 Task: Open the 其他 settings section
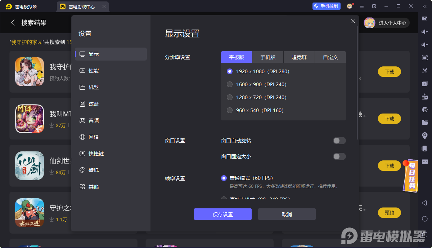coord(111,187)
